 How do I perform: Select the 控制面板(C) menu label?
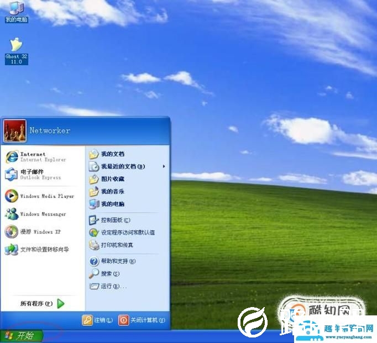[x=116, y=220]
